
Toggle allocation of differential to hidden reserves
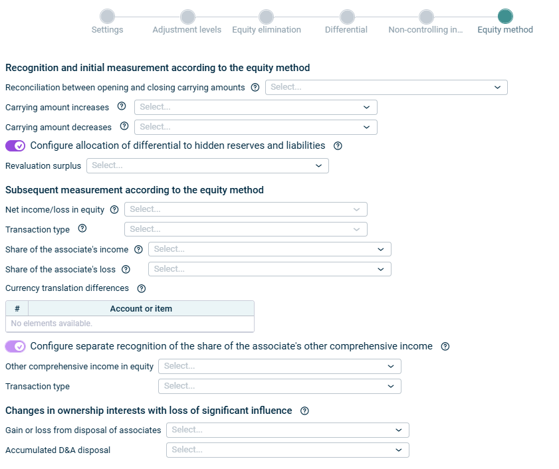15,145
